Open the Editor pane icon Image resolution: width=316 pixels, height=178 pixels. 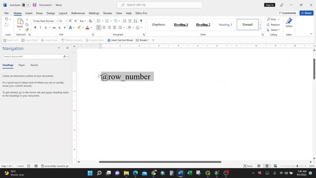289,22
